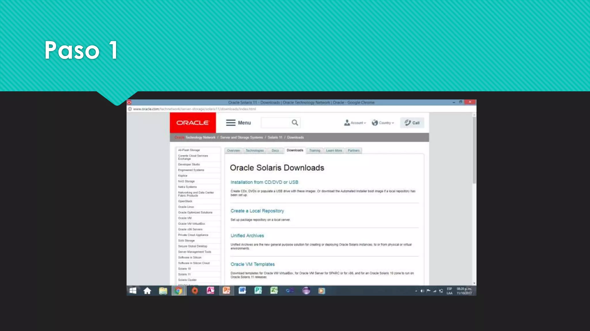Show hidden system tray icons
590x331 pixels.
click(x=416, y=291)
